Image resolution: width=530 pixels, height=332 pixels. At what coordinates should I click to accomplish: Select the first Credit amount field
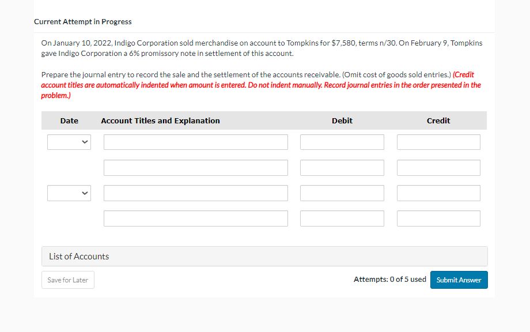click(438, 142)
